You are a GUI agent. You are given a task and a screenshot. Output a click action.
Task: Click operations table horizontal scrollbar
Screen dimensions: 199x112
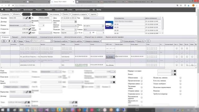(112, 68)
